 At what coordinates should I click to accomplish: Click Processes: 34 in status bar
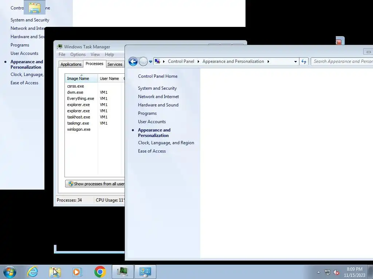click(69, 200)
